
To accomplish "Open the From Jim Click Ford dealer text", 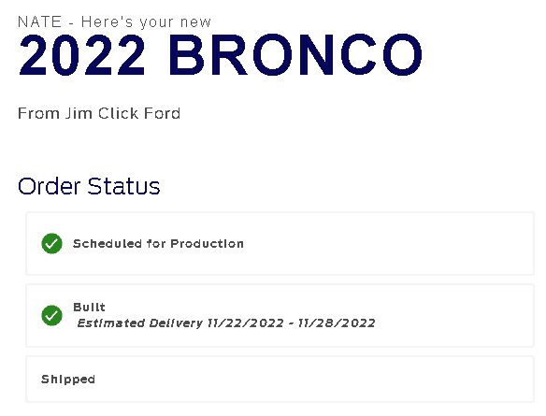I will click(99, 113).
